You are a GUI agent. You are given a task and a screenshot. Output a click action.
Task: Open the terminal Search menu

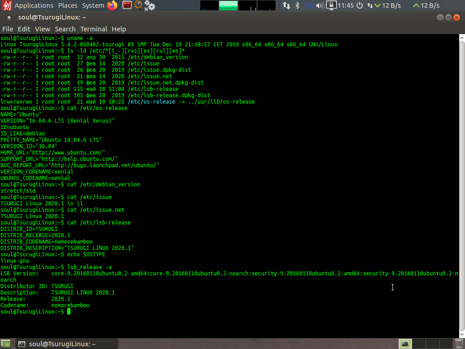pos(65,29)
